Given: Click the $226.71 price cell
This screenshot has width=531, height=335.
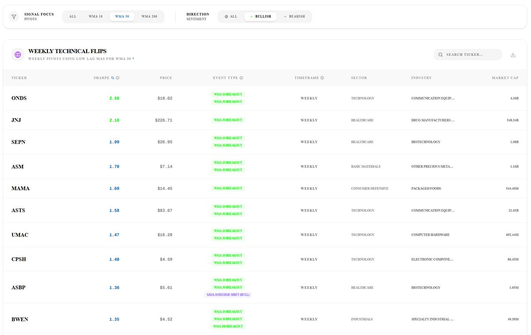Looking at the screenshot, I should point(164,120).
